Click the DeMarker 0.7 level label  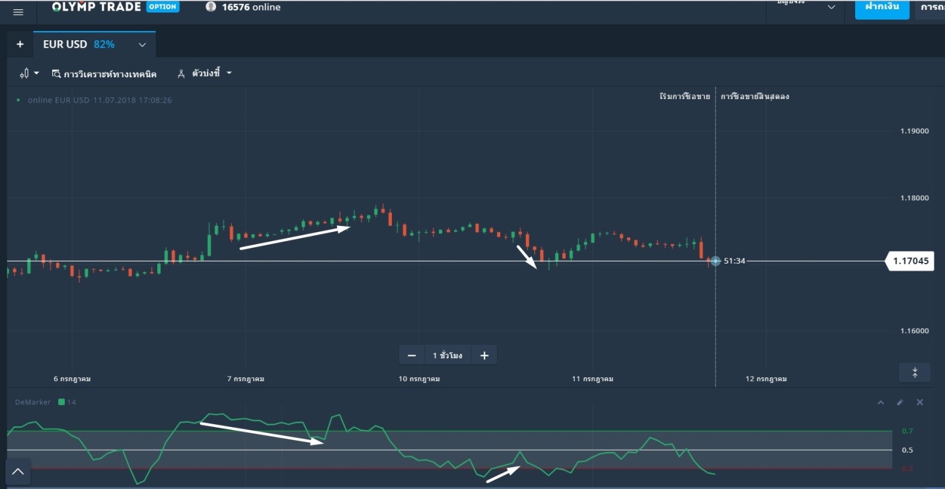pos(907,432)
